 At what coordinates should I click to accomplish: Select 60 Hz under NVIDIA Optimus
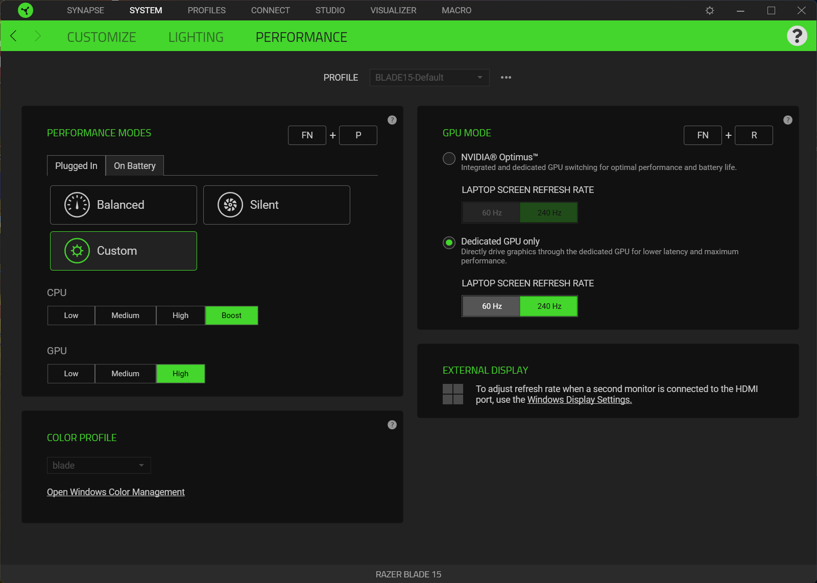[x=492, y=213]
